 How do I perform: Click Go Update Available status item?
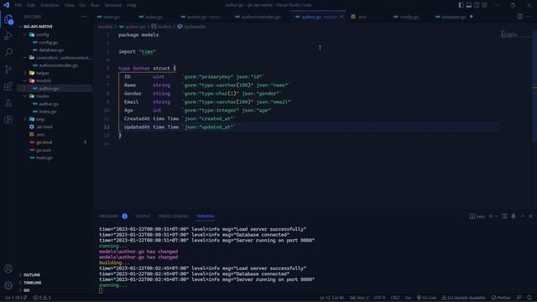(464, 298)
